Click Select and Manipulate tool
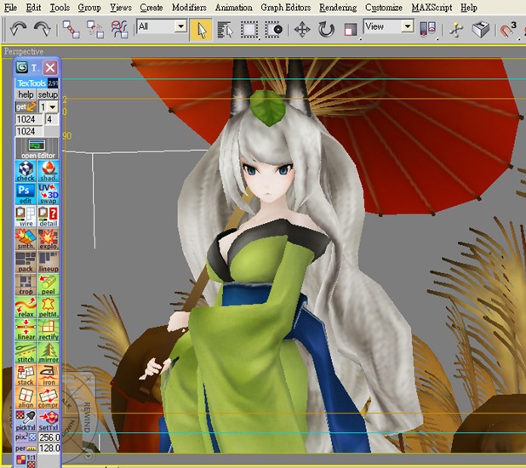526x468 pixels. [x=456, y=30]
